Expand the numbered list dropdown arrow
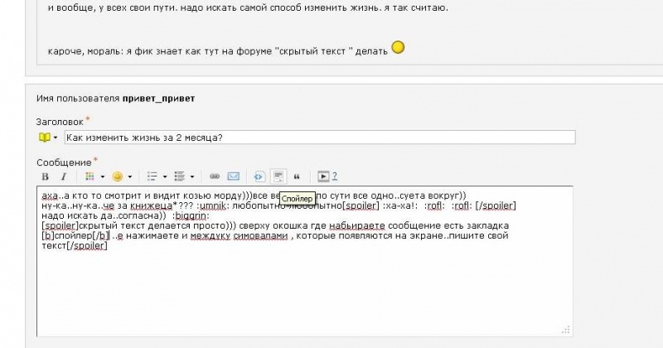This screenshot has height=348, width=663. click(192, 176)
